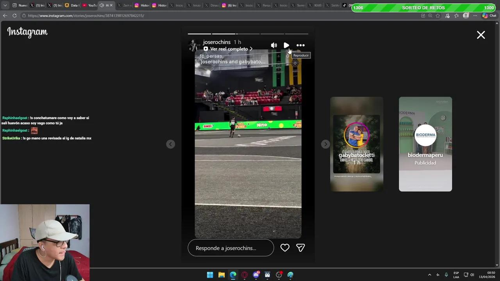This screenshot has width=500, height=281.
Task: Open the "Ver reel completo" link
Action: (229, 49)
